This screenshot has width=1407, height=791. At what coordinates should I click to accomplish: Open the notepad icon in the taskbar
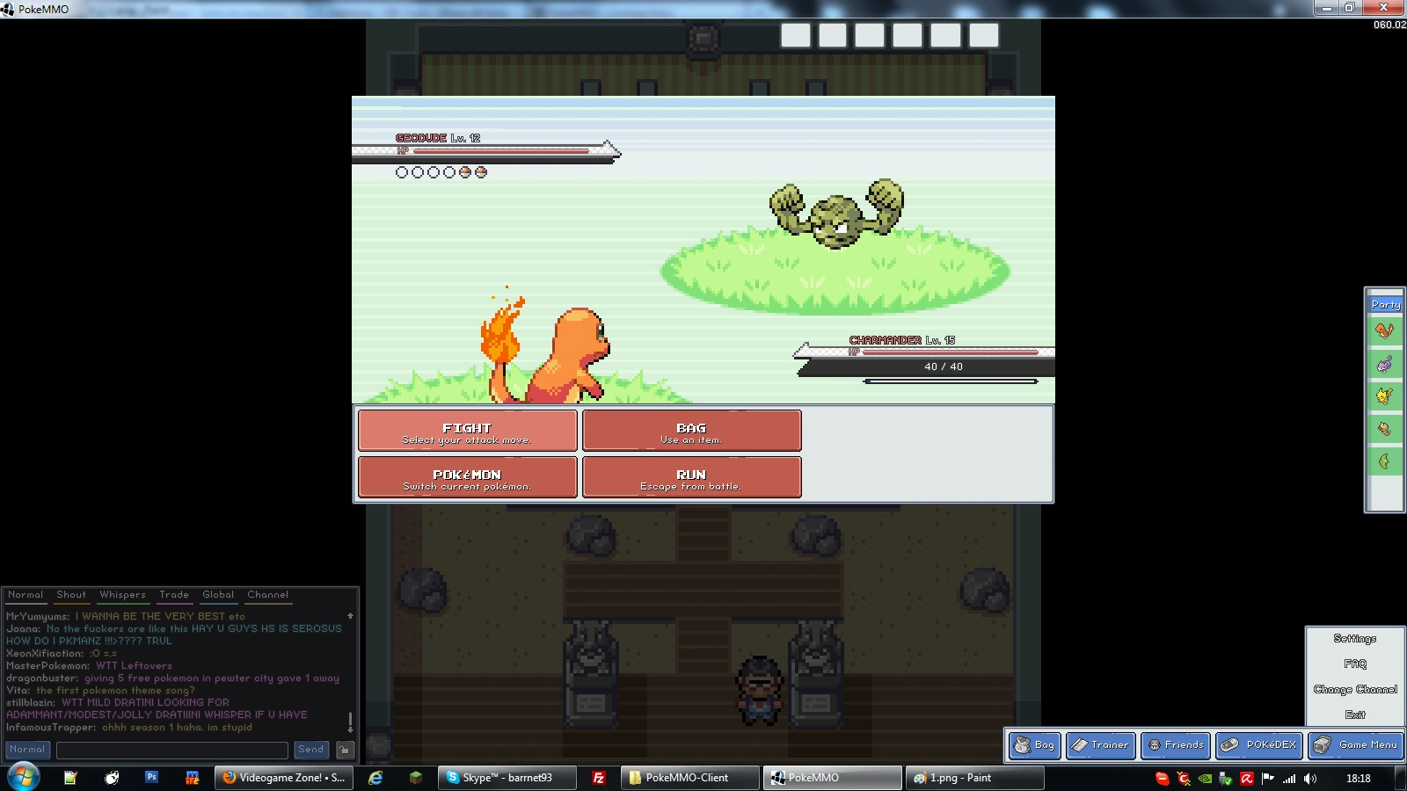70,778
